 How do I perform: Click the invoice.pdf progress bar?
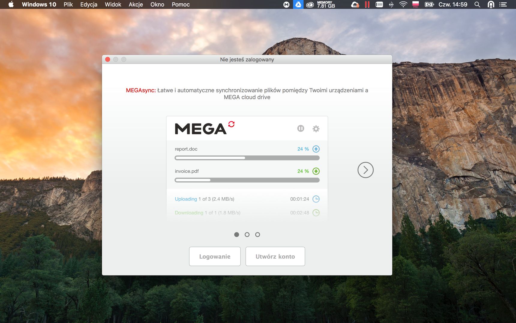(x=247, y=180)
